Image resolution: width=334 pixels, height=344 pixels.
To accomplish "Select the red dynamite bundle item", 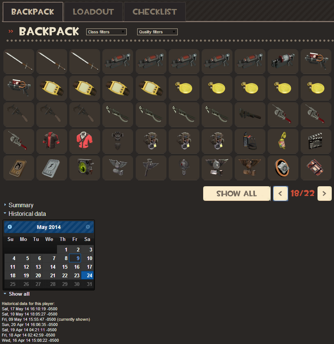I will (316, 168).
